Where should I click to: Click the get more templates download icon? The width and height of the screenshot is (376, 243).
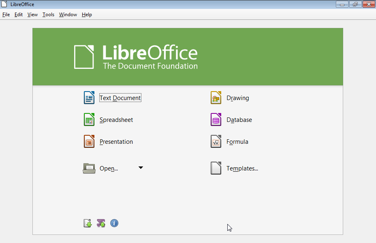[x=88, y=223]
